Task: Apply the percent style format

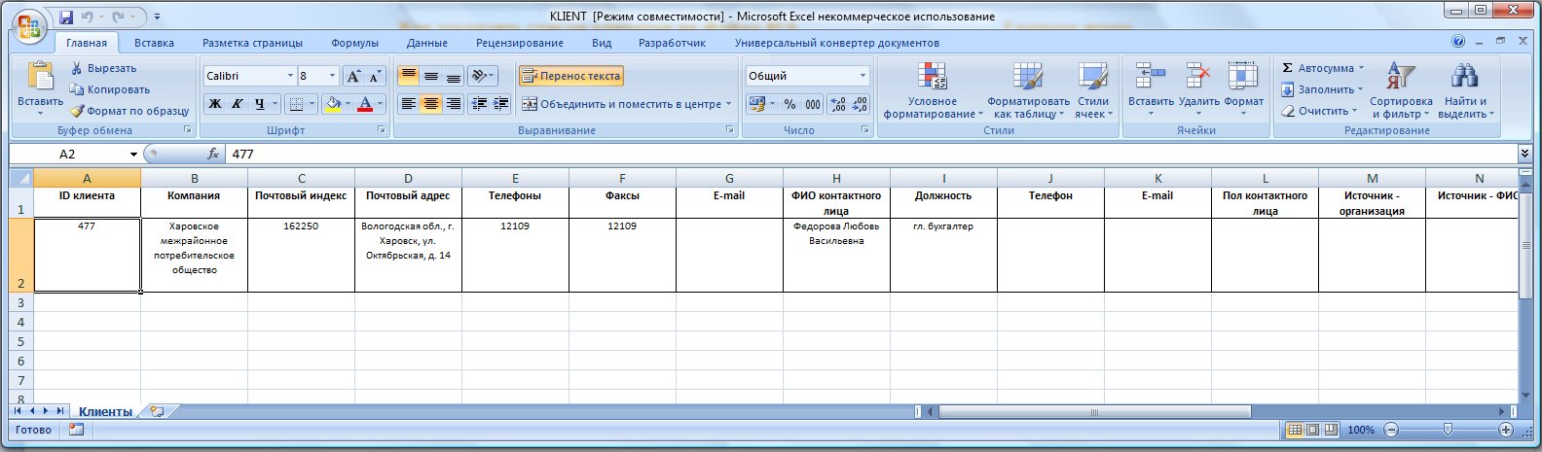Action: coord(789,104)
